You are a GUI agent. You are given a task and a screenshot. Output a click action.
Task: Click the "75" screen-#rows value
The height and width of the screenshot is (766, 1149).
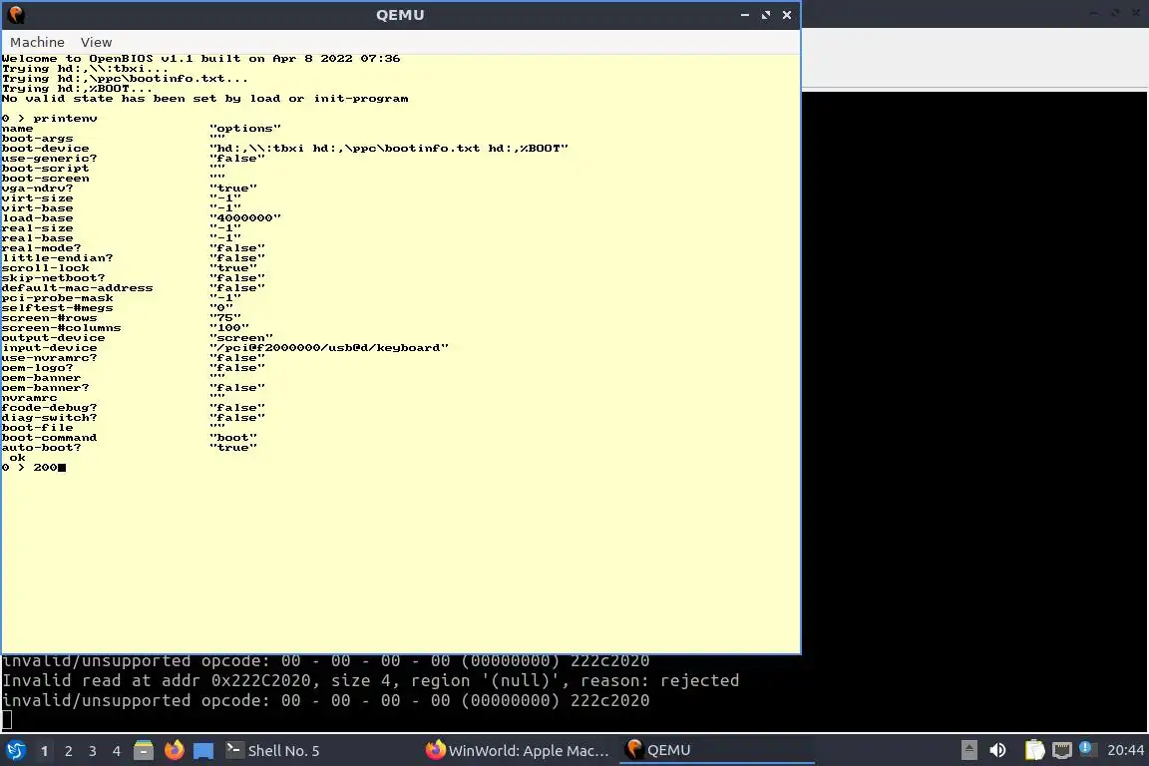pyautogui.click(x=225, y=318)
